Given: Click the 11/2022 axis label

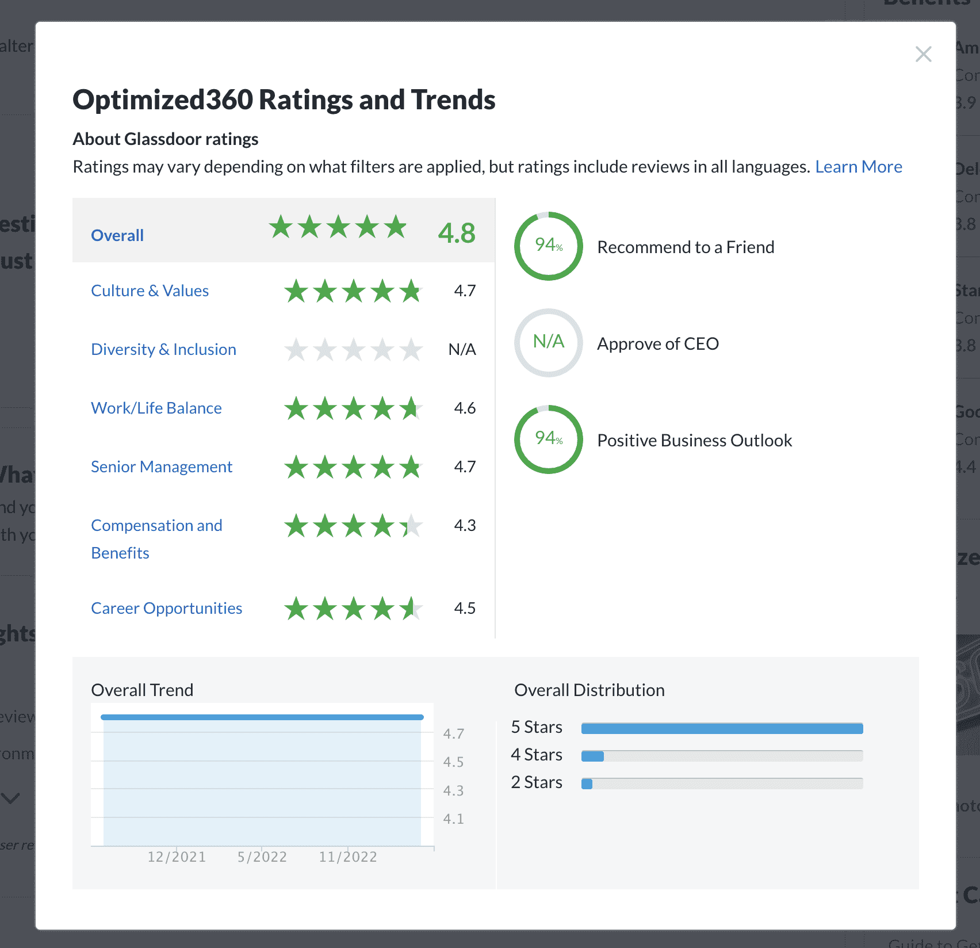Looking at the screenshot, I should [x=348, y=857].
